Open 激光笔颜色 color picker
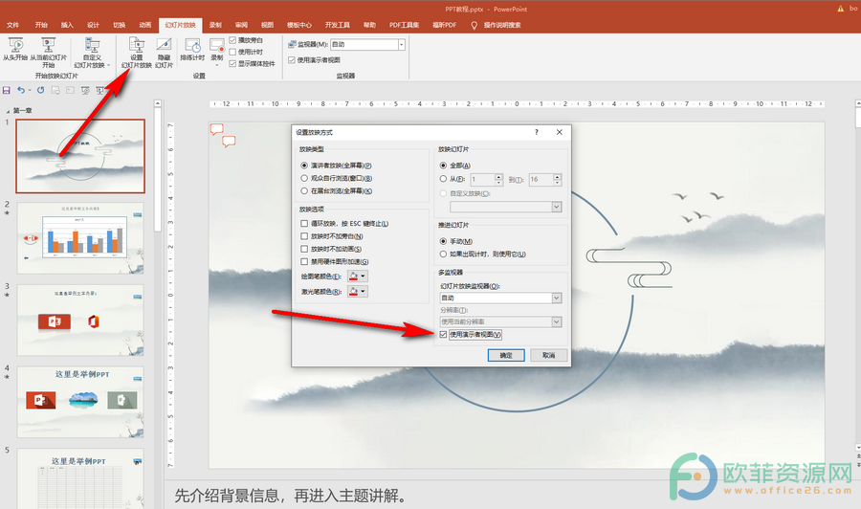 pyautogui.click(x=358, y=292)
